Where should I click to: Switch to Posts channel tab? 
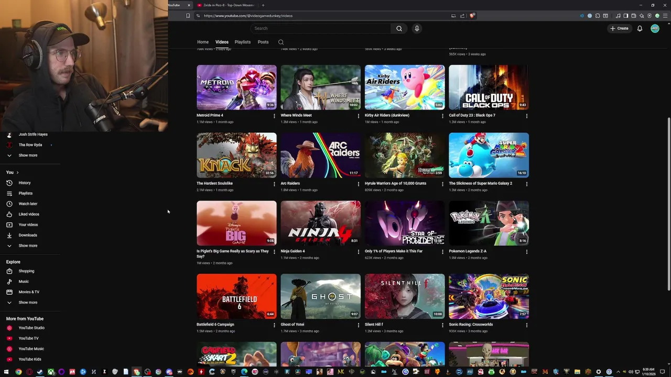tap(263, 42)
